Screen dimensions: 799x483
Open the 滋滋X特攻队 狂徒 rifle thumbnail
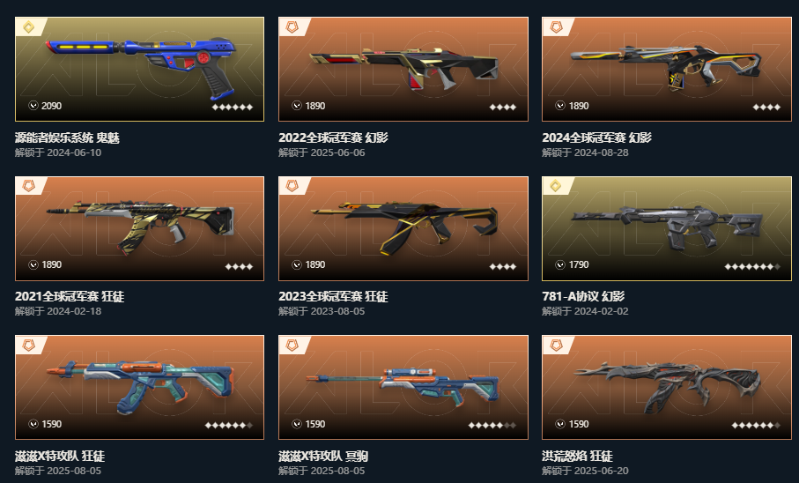139,387
